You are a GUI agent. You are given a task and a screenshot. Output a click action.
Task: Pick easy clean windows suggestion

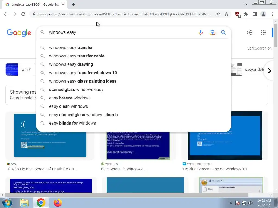coord(134,106)
